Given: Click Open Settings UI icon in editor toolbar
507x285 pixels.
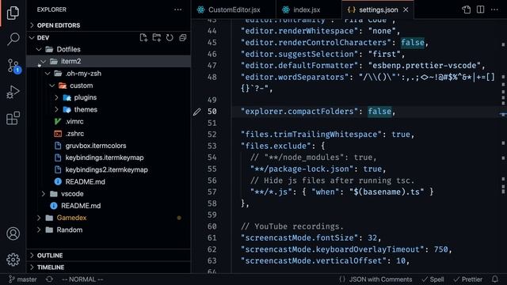Looking at the screenshot, I should click(466, 9).
